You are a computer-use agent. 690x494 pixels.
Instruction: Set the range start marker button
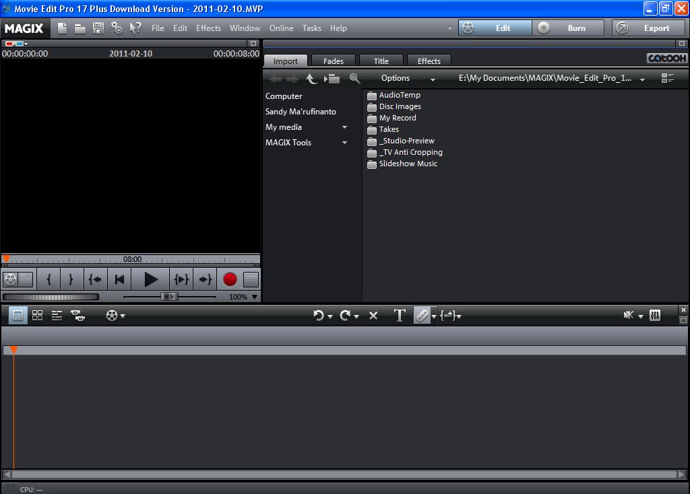click(49, 279)
